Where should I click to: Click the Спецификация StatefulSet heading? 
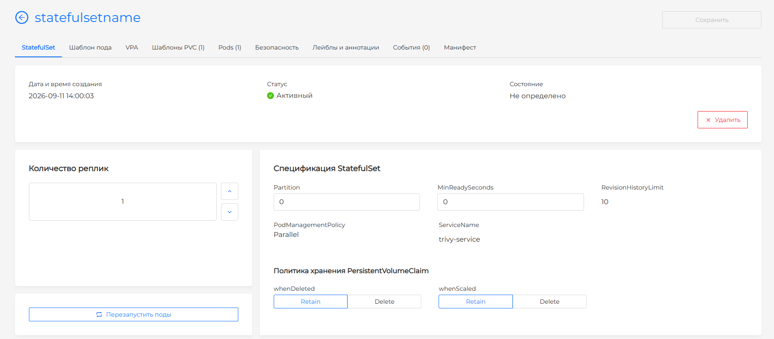327,168
